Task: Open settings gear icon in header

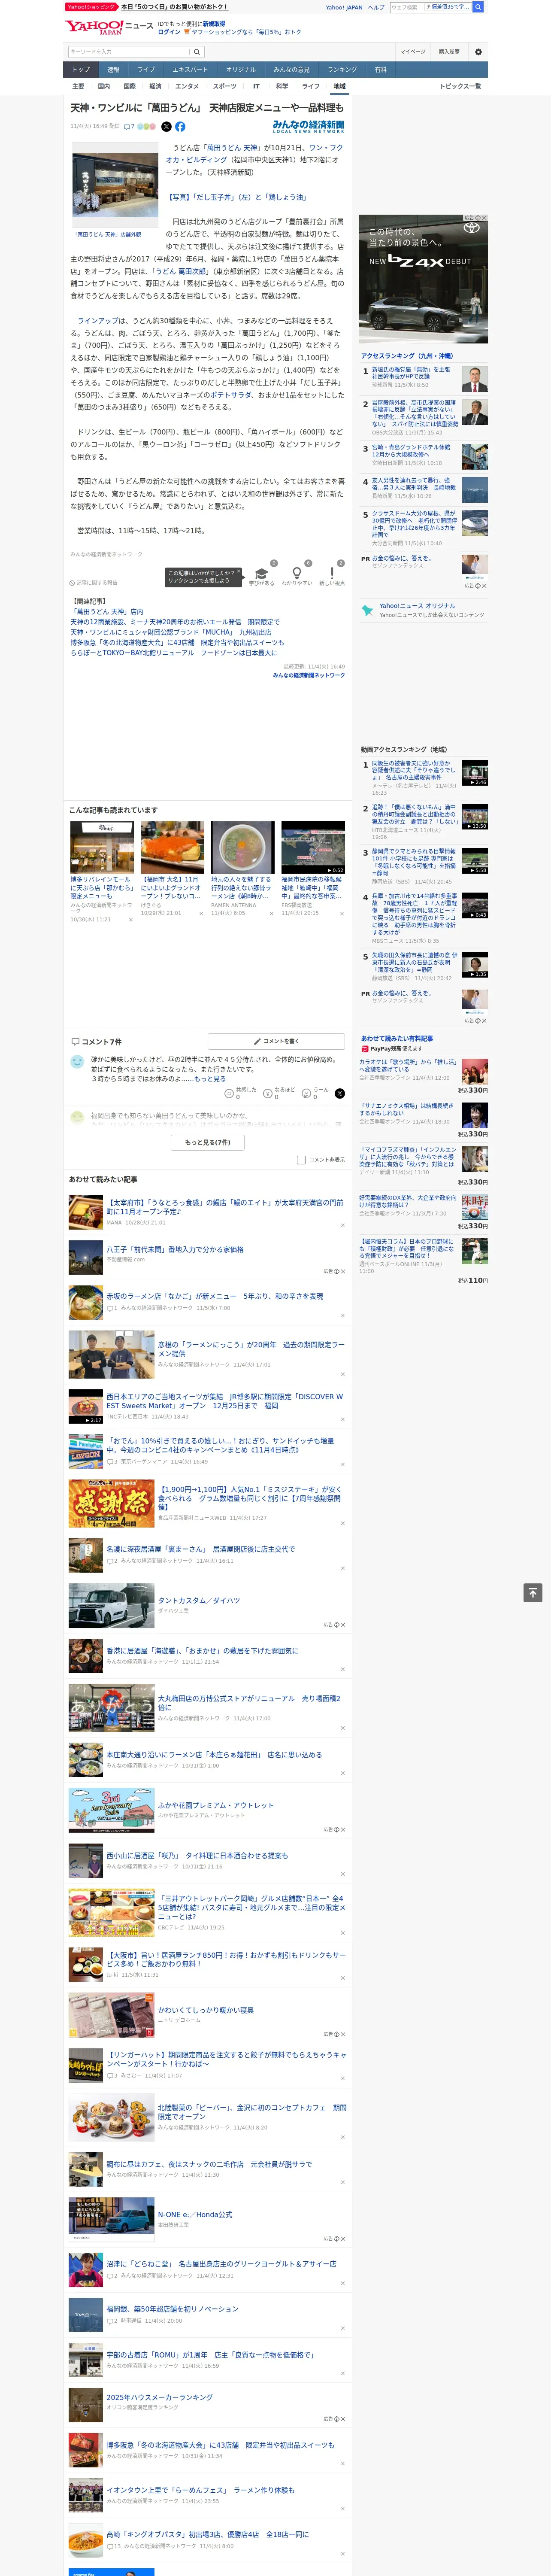Action: pos(478,52)
